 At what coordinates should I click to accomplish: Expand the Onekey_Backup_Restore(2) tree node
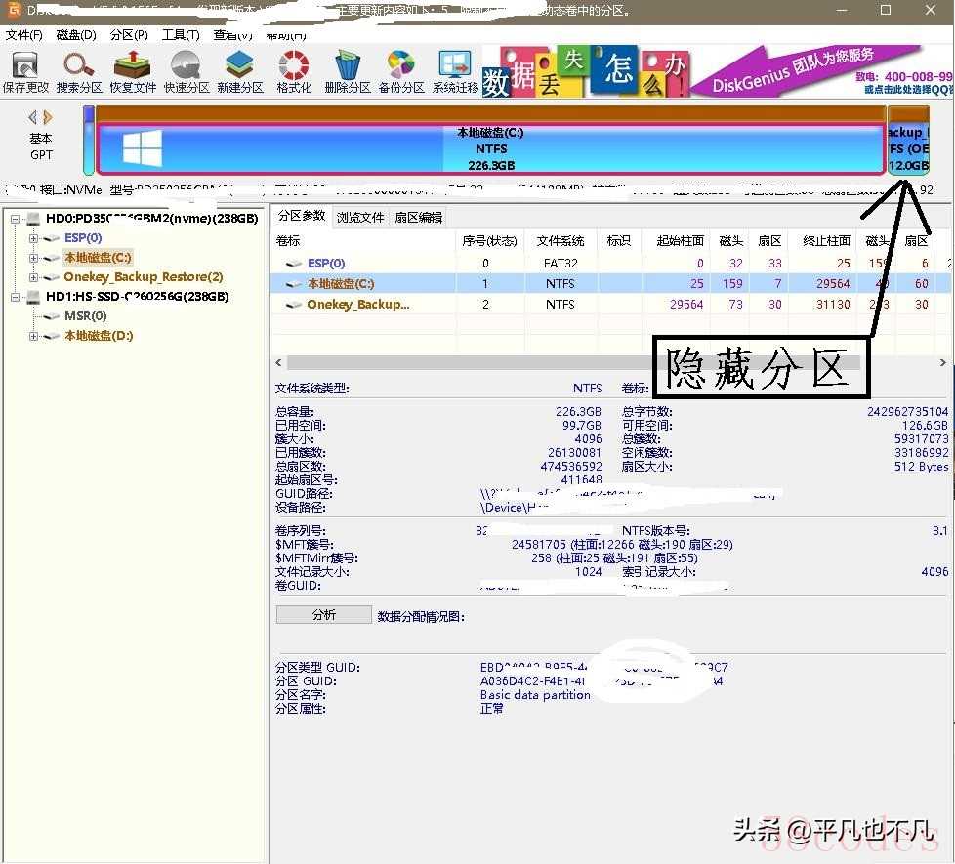point(33,277)
